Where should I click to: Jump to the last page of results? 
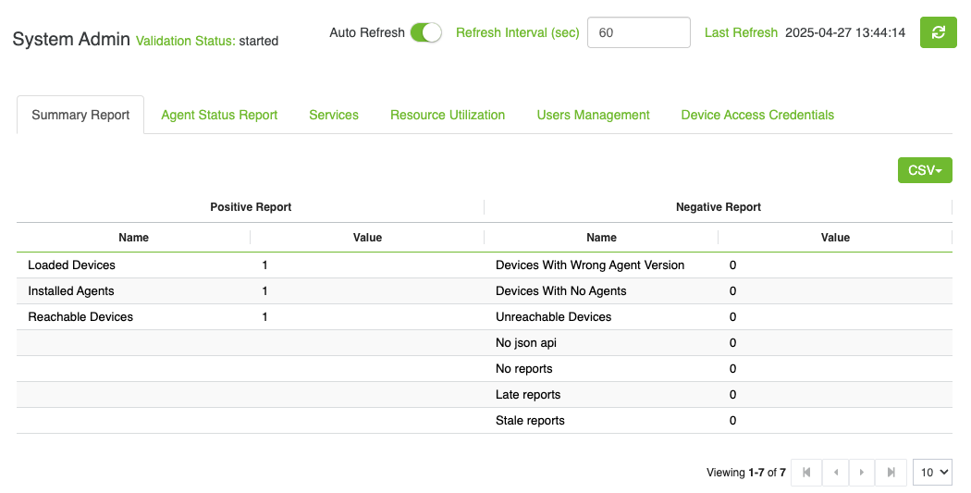(x=891, y=473)
